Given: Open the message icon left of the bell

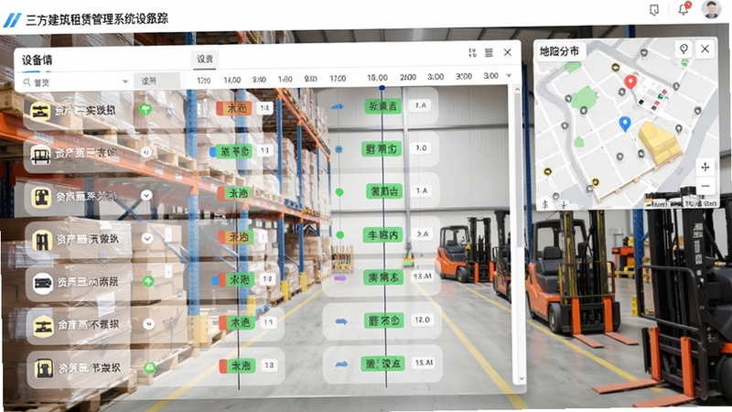Looking at the screenshot, I should click(654, 10).
